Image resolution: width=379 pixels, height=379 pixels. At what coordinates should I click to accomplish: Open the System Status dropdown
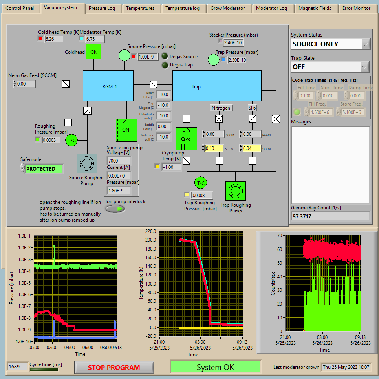click(x=366, y=44)
